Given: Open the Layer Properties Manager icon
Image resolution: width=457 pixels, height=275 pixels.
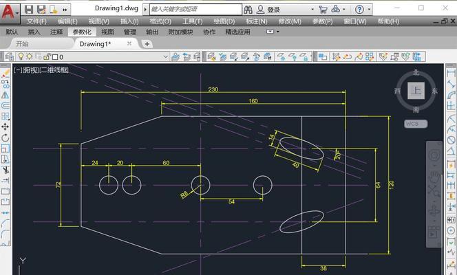Looking at the screenshot, I should coord(10,56).
